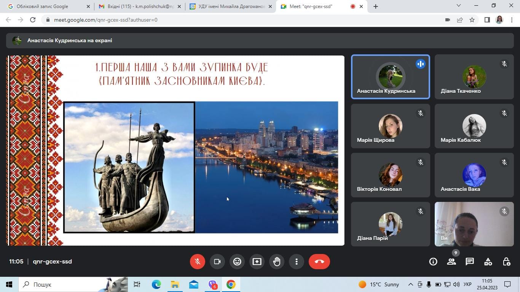This screenshot has width=520, height=292.
Task: Open the taskbar clock 11:05 25.04.2023
Action: coord(487,284)
